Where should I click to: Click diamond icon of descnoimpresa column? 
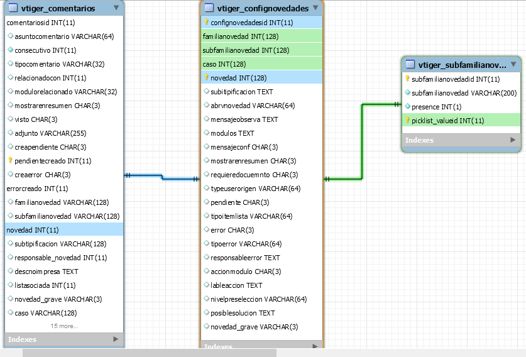pos(11,271)
